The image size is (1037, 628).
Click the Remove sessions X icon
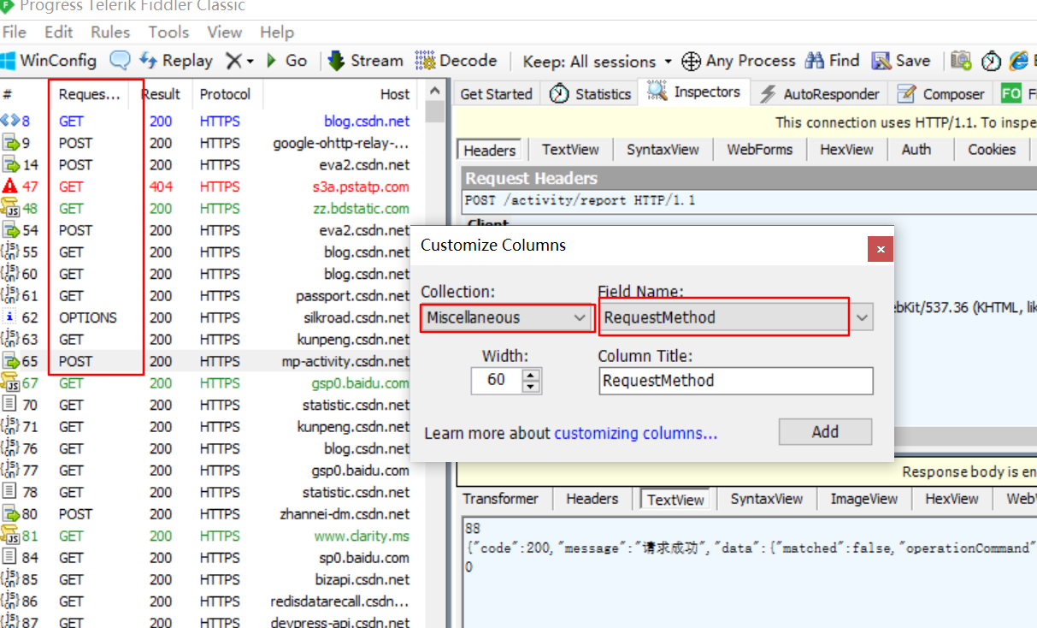point(233,61)
